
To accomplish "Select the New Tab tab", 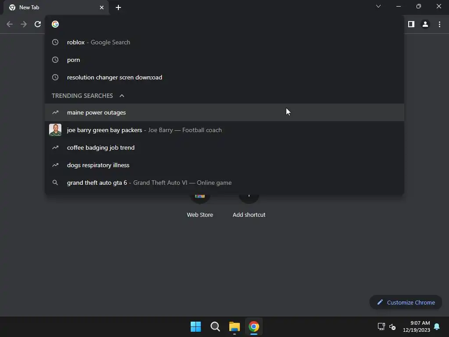I will click(x=56, y=7).
